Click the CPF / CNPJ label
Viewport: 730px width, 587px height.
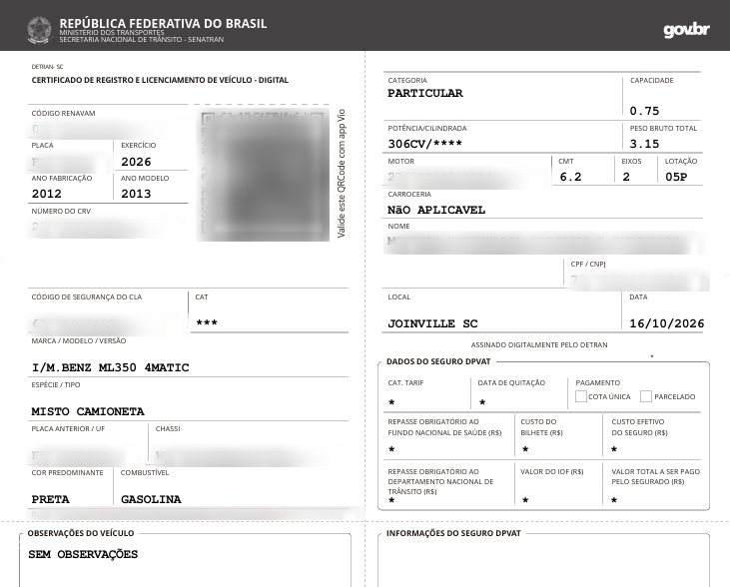pos(588,264)
